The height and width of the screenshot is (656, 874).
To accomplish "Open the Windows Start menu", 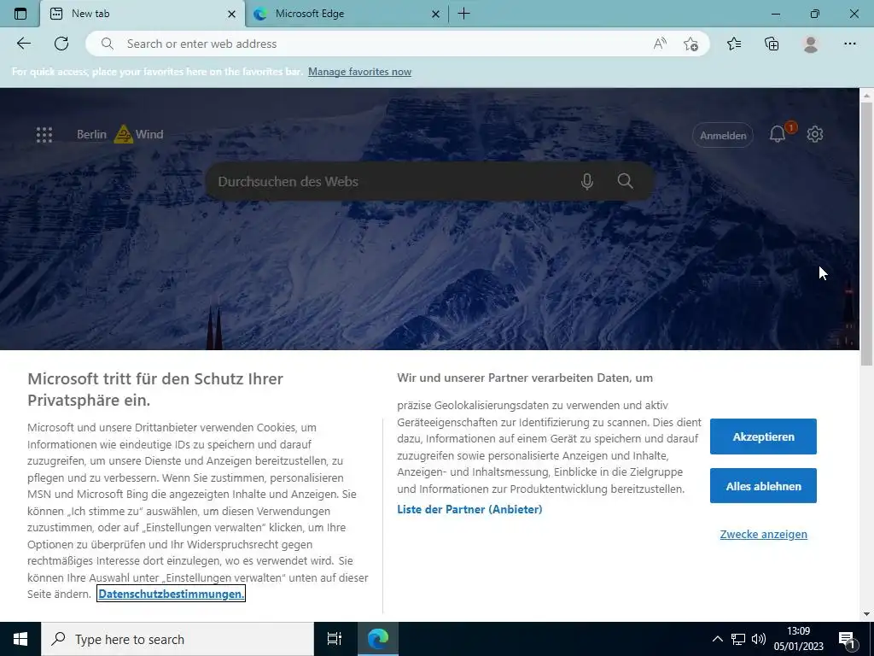I will coord(20,639).
